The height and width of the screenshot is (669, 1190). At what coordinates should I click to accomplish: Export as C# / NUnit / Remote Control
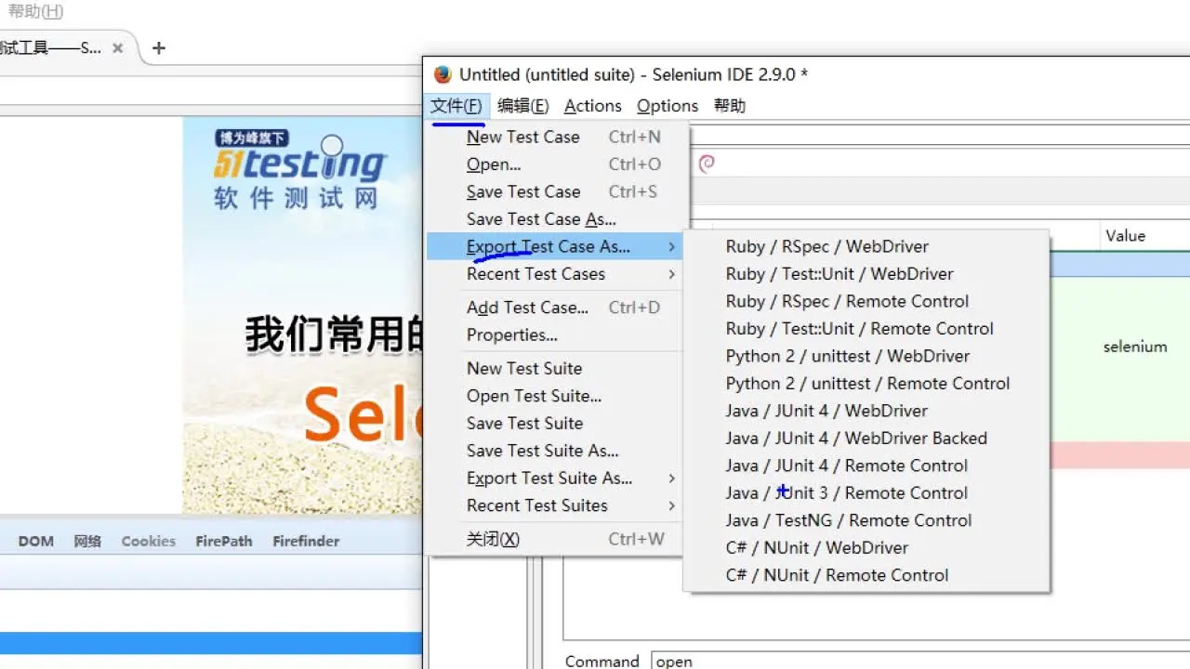pyautogui.click(x=866, y=575)
